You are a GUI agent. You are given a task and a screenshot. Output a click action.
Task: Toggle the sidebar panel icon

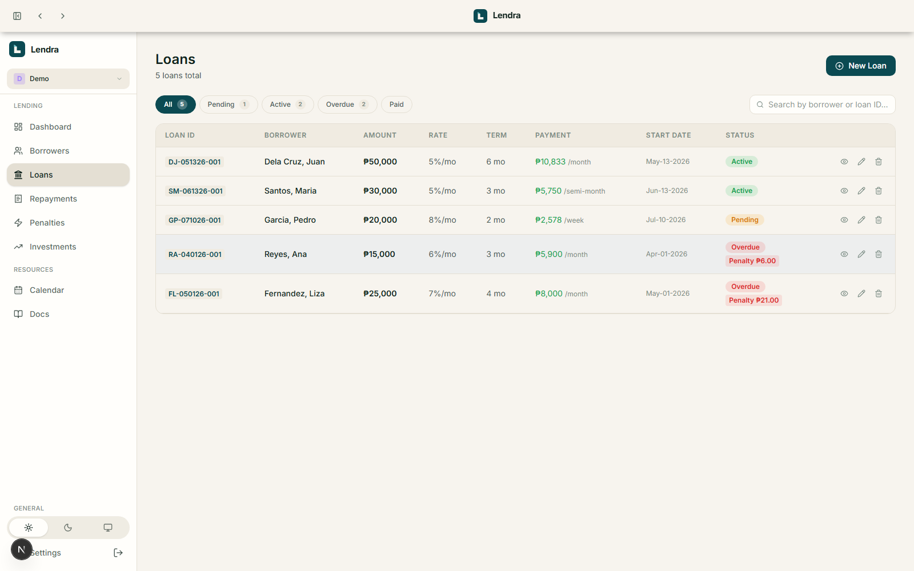[17, 16]
